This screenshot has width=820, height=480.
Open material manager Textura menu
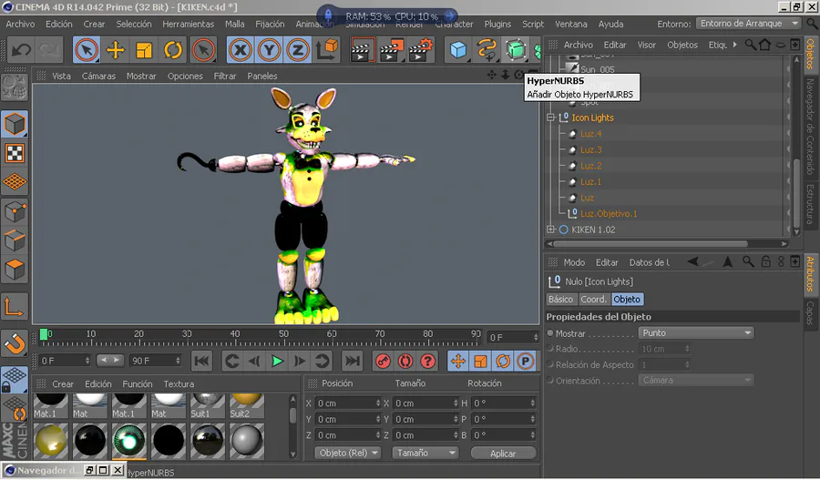[x=179, y=384]
